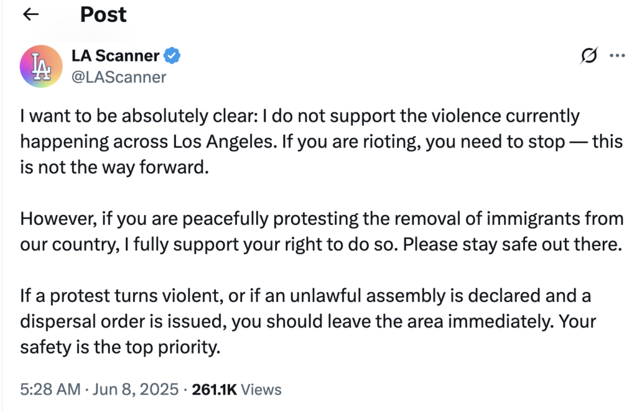Click the Post header title
Image resolution: width=637 pixels, height=412 pixels.
click(103, 15)
